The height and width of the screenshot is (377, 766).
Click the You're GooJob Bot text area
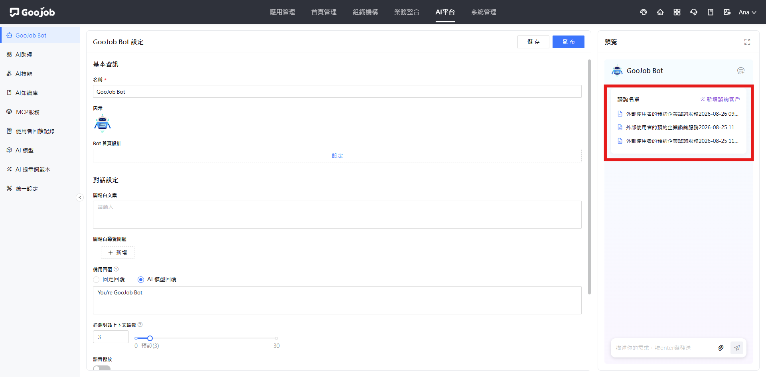[337, 300]
